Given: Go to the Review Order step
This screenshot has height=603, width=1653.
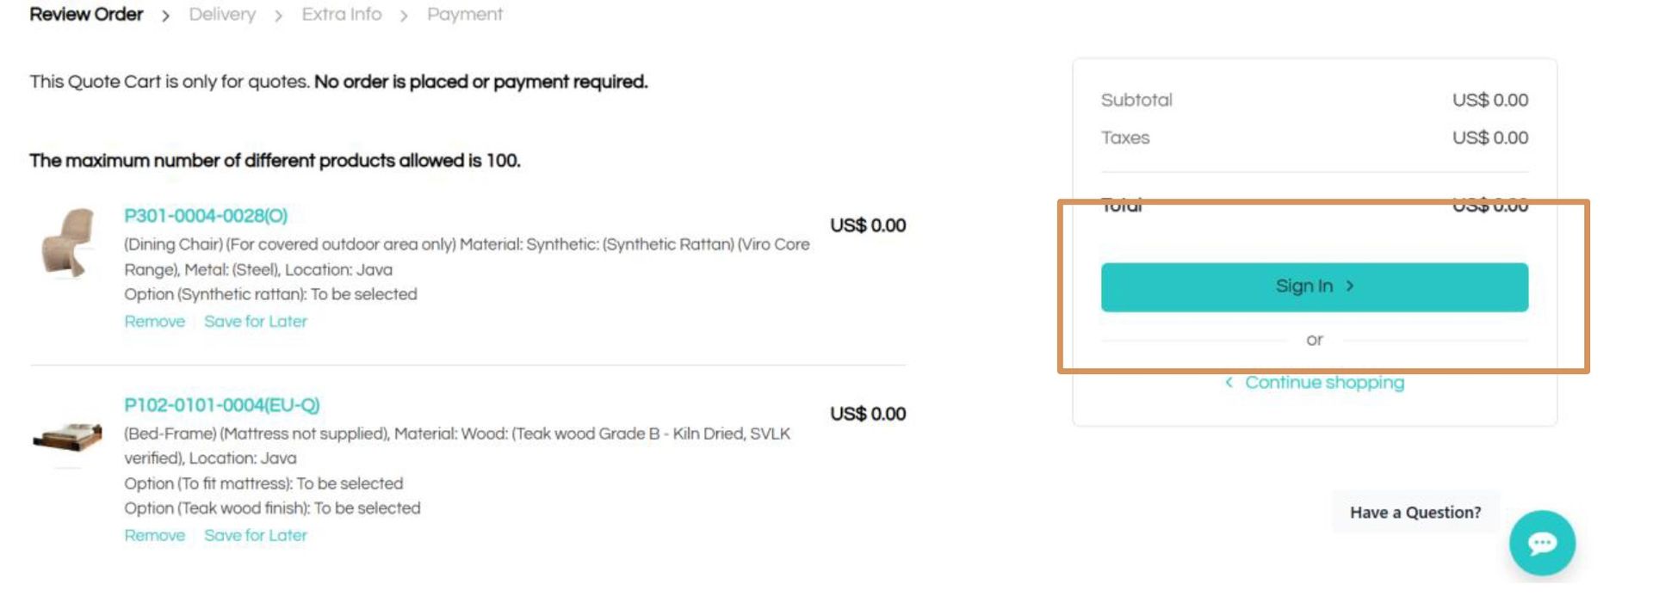Looking at the screenshot, I should (86, 15).
